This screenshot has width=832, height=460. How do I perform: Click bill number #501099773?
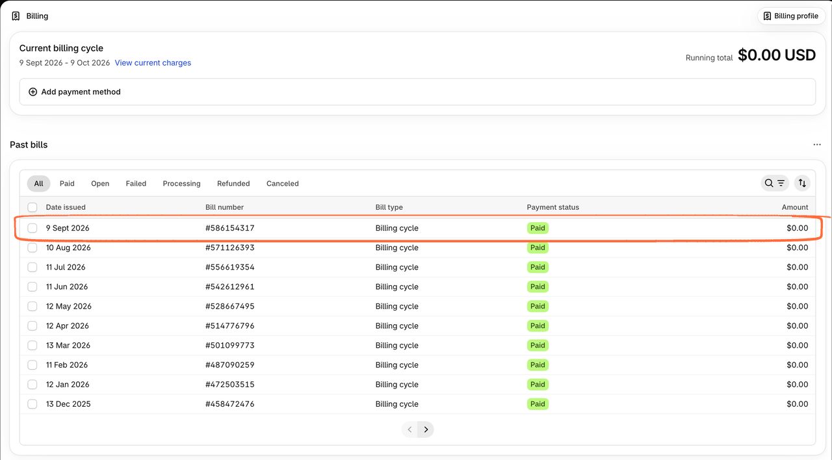230,345
